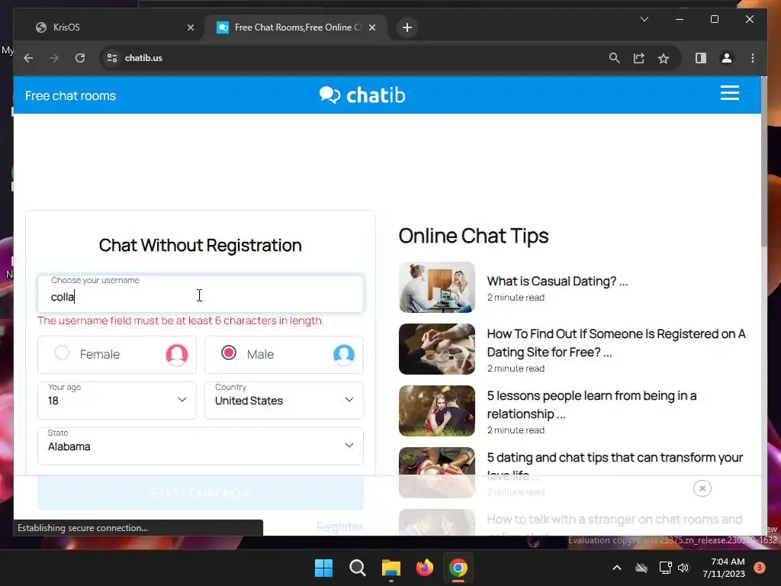Reload the chatib.us page

(79, 58)
